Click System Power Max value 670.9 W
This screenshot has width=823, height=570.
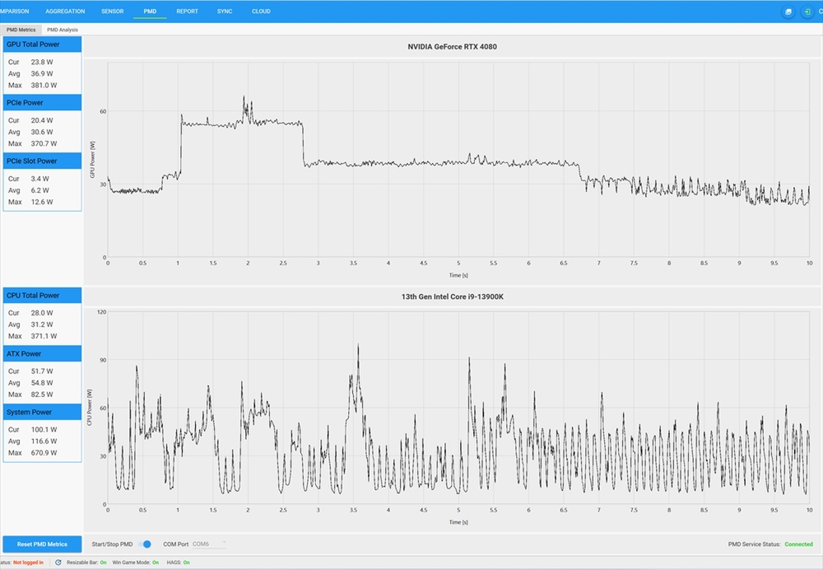44,453
